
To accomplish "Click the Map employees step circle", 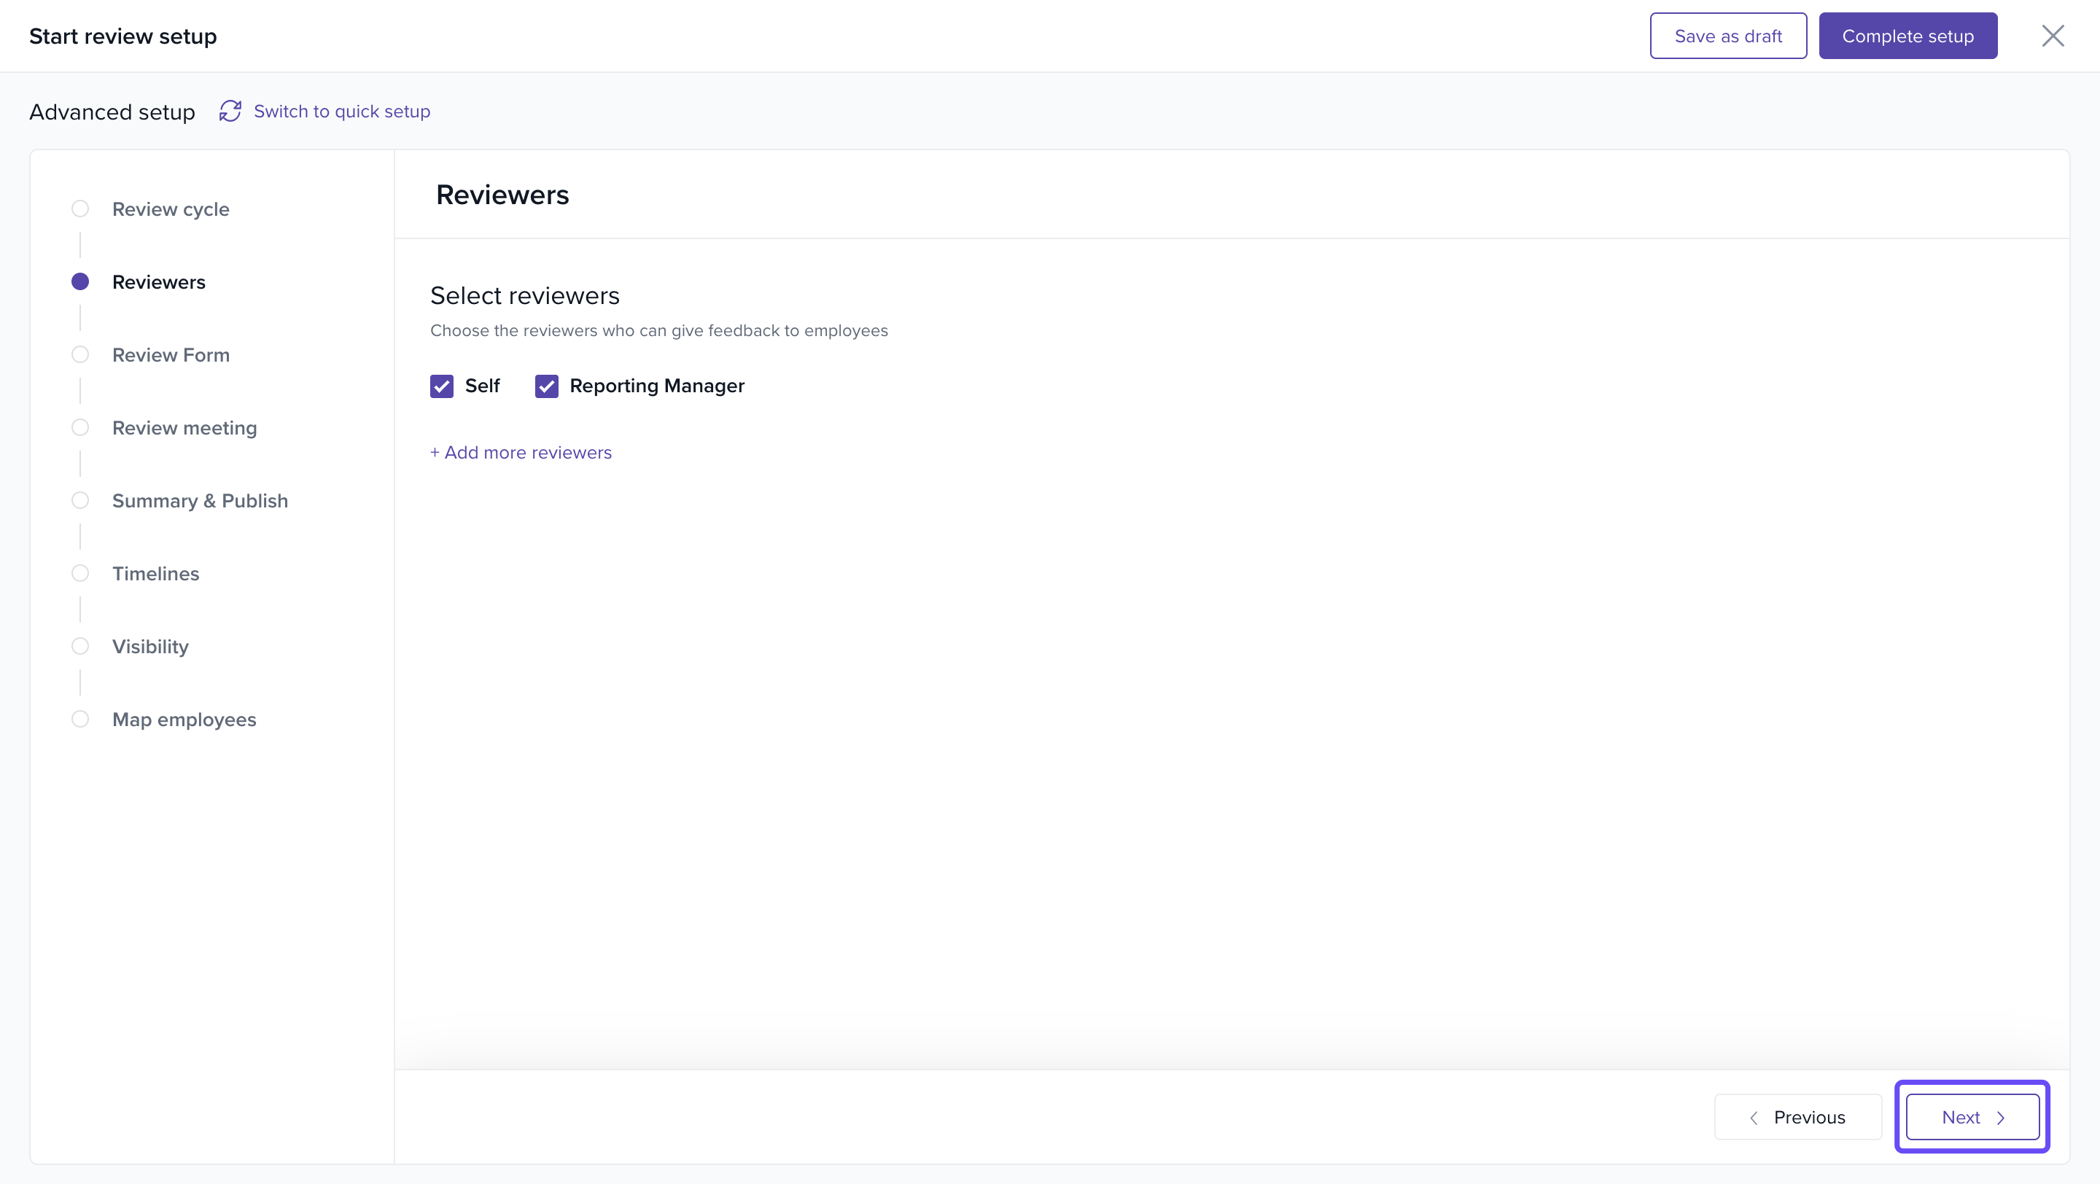I will click(80, 719).
